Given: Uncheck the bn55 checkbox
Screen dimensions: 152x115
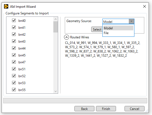Looking at the screenshot, I should click(14, 90).
